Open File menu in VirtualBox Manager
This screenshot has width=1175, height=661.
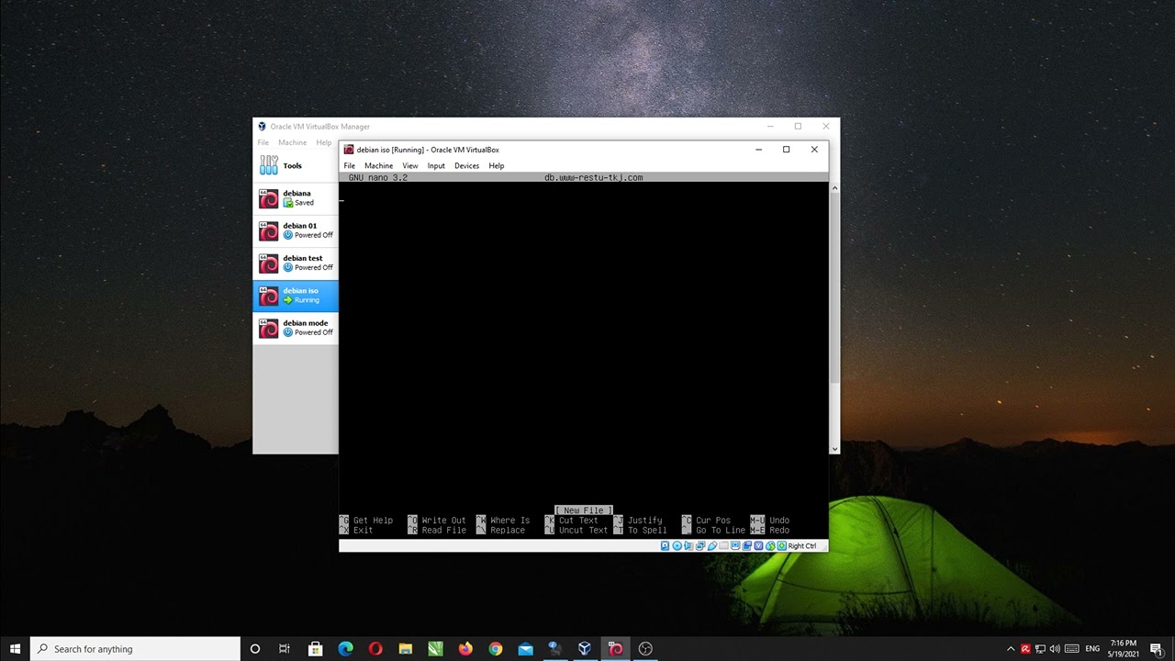pos(263,142)
